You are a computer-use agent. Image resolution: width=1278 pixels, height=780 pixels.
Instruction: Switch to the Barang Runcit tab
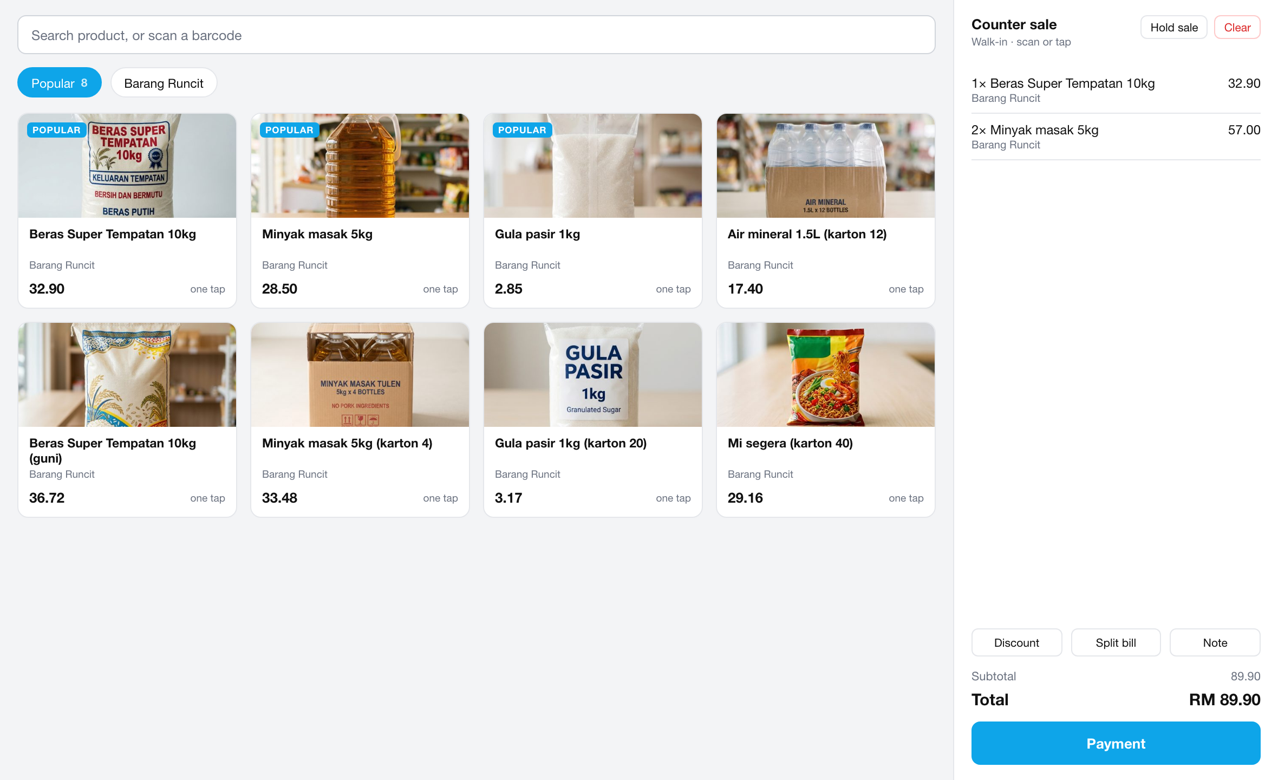point(164,83)
